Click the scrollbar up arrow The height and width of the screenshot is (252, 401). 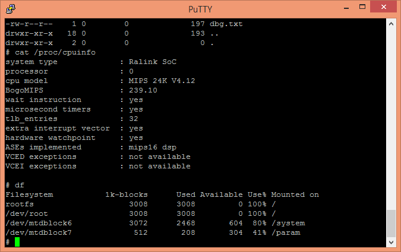(x=391, y=24)
